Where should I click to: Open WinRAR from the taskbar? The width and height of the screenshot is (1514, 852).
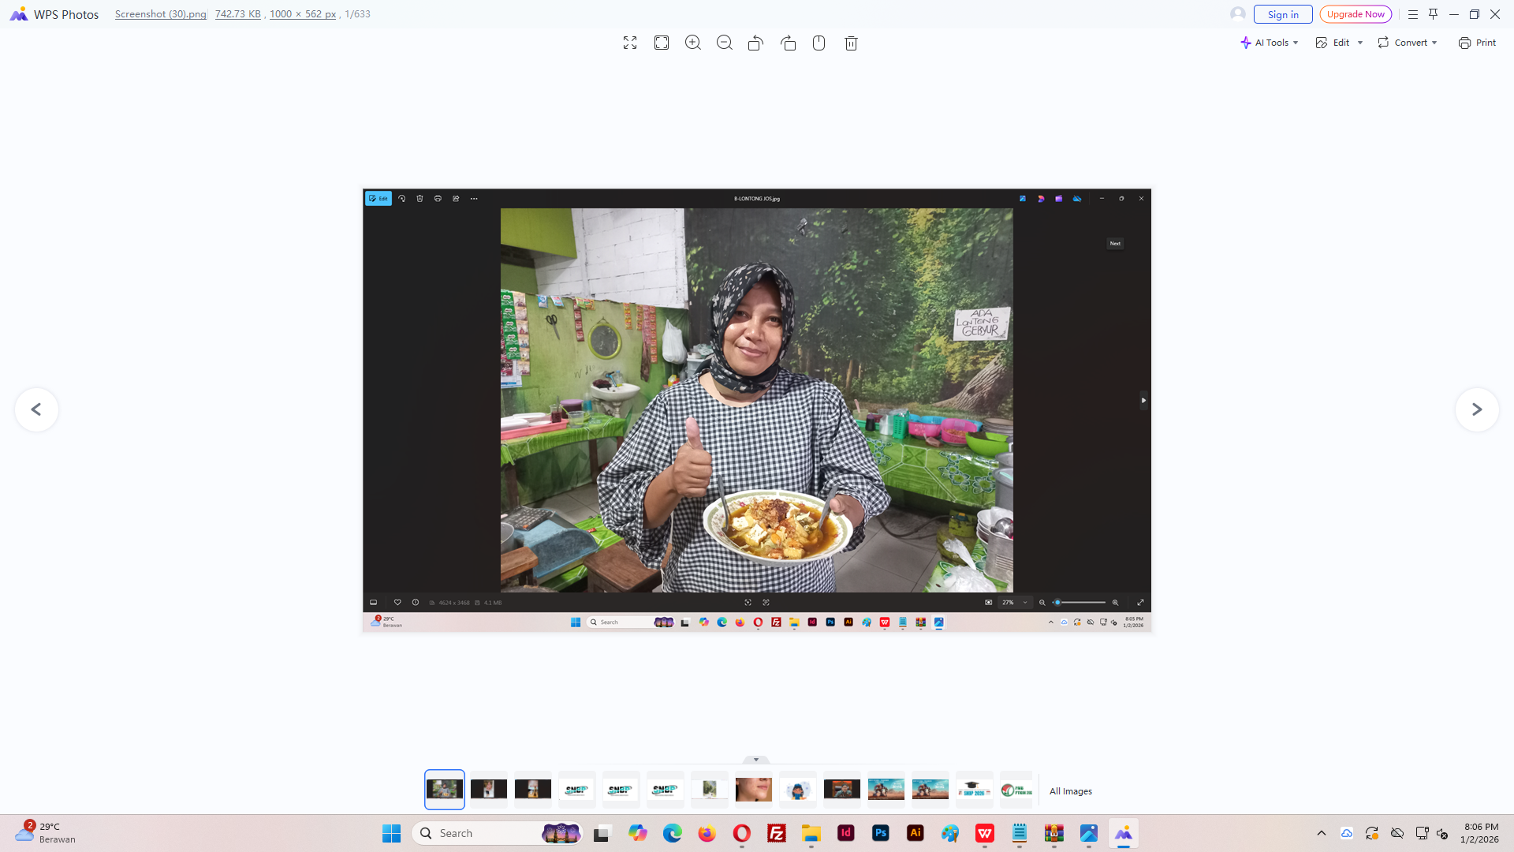tap(1054, 833)
